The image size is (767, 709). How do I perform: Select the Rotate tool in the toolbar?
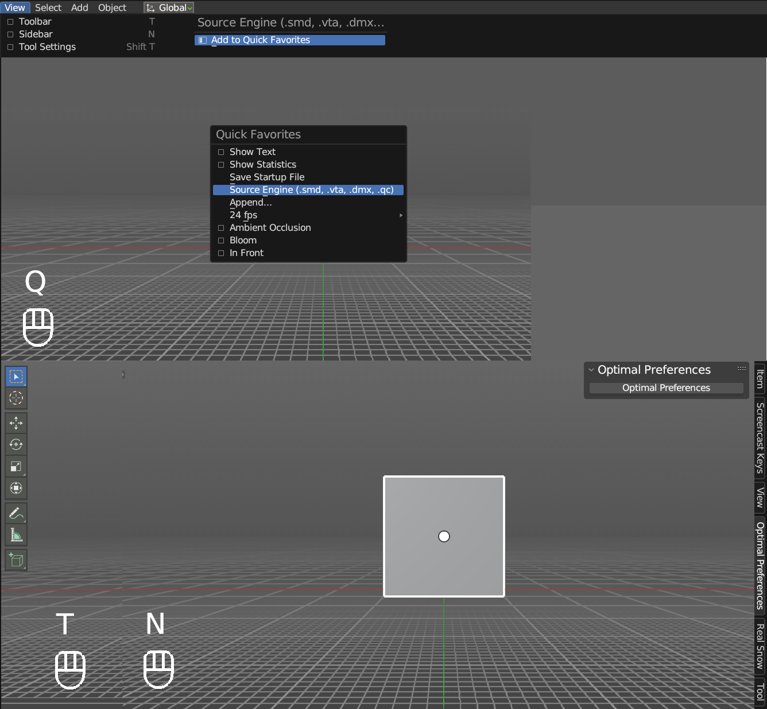coord(16,444)
